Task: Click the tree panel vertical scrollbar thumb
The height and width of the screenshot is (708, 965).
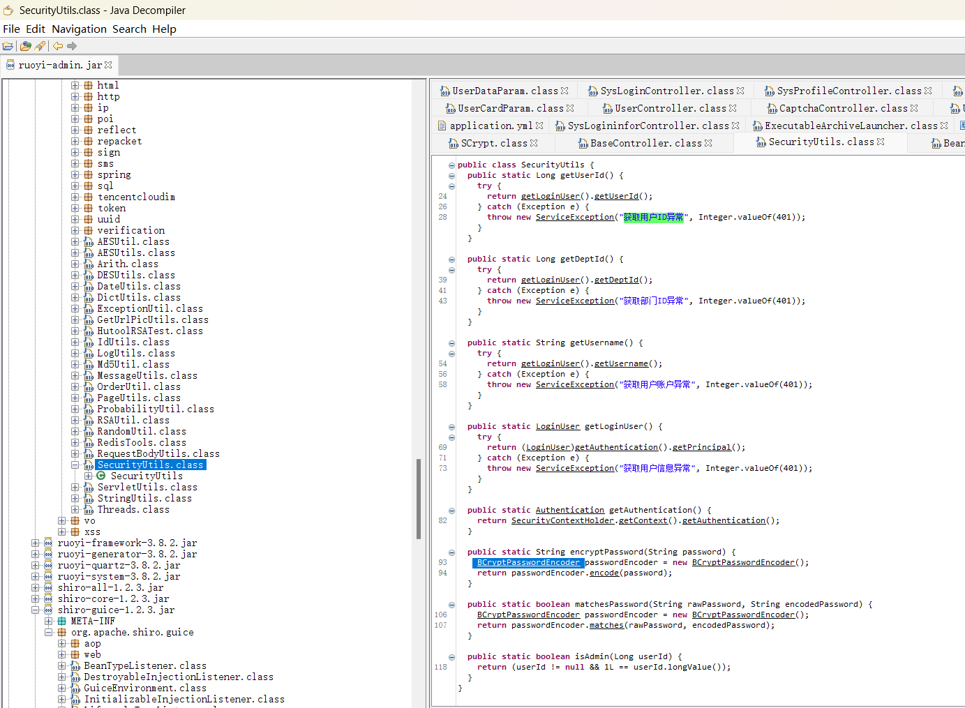Action: tap(419, 499)
